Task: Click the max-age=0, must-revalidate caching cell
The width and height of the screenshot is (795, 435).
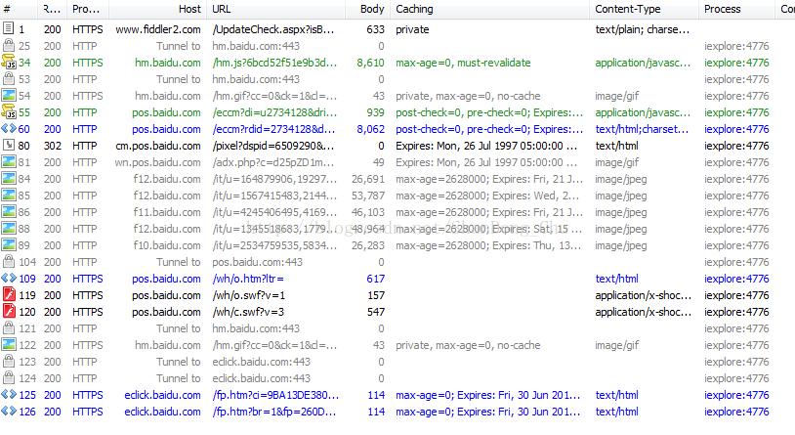Action: (x=463, y=63)
